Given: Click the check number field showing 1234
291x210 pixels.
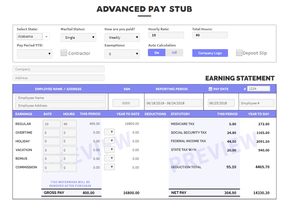Looking at the screenshot, I should pyautogui.click(x=259, y=89).
